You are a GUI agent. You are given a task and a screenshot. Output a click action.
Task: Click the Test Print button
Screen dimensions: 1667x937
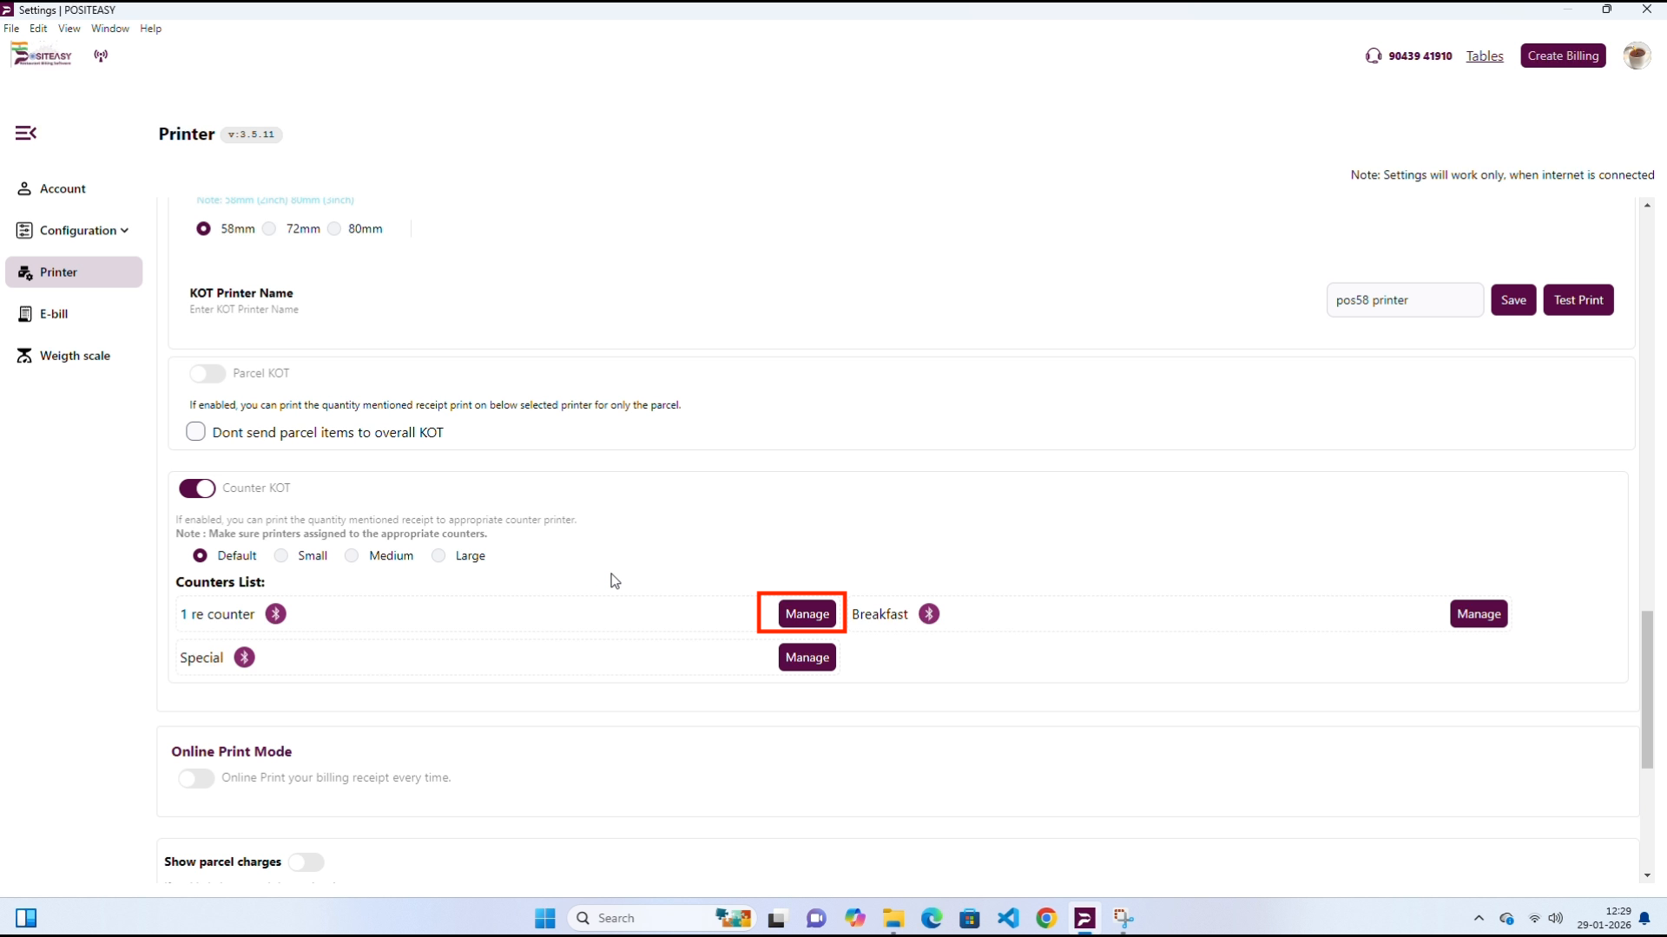[x=1578, y=300]
